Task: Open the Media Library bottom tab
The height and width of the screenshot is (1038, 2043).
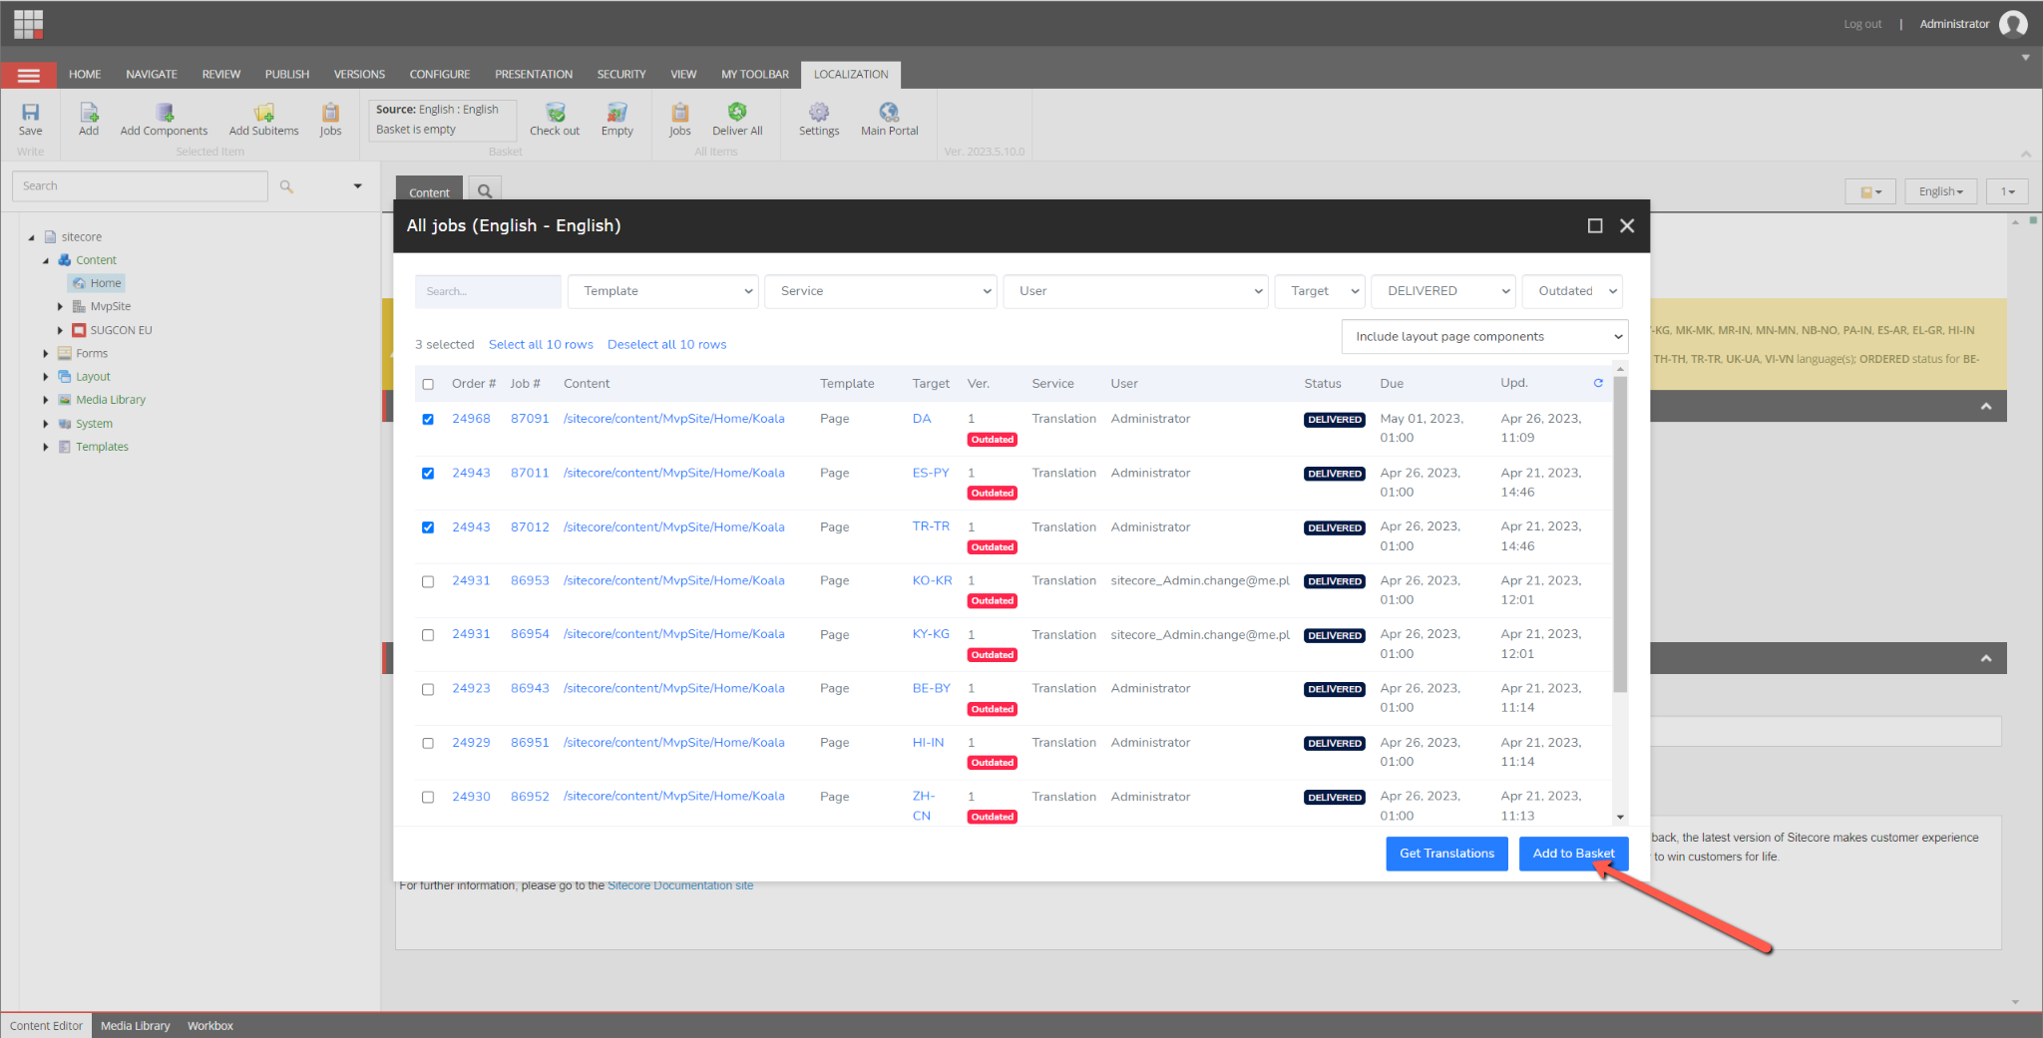Action: pyautogui.click(x=135, y=1025)
